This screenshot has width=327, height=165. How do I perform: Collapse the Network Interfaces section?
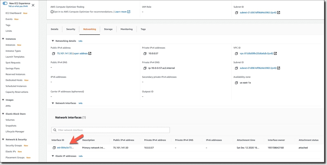click(x=53, y=103)
